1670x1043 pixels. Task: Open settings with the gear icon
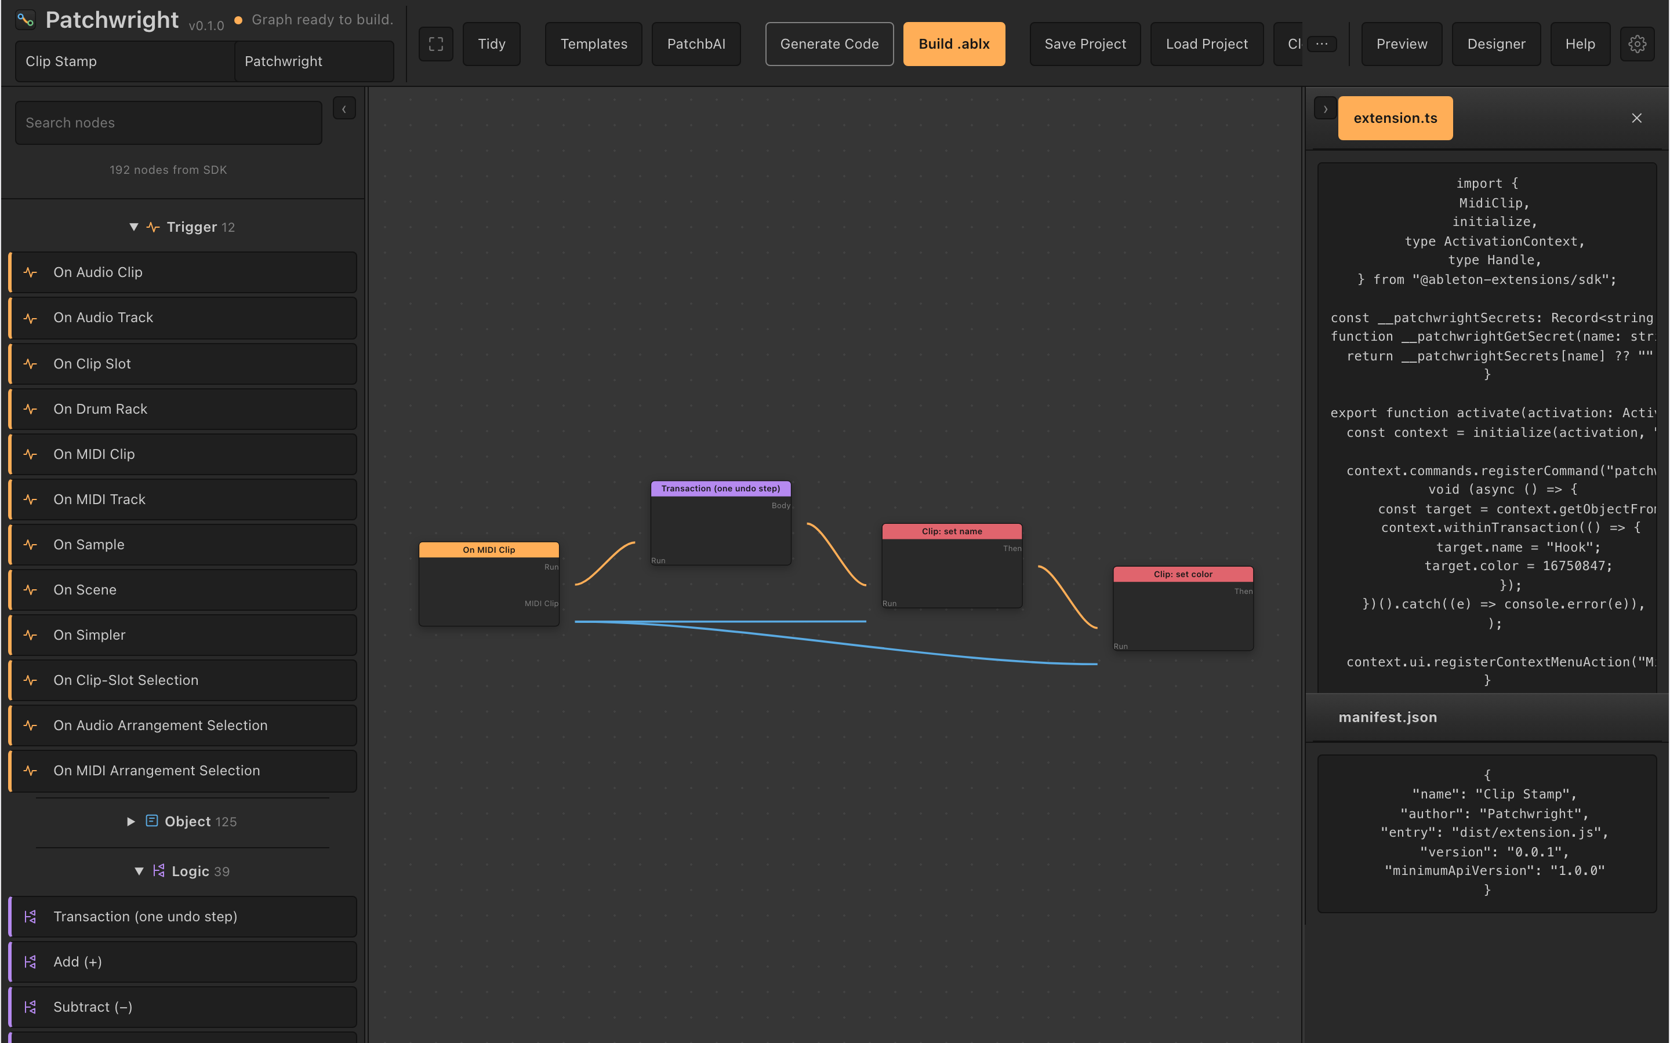1637,44
